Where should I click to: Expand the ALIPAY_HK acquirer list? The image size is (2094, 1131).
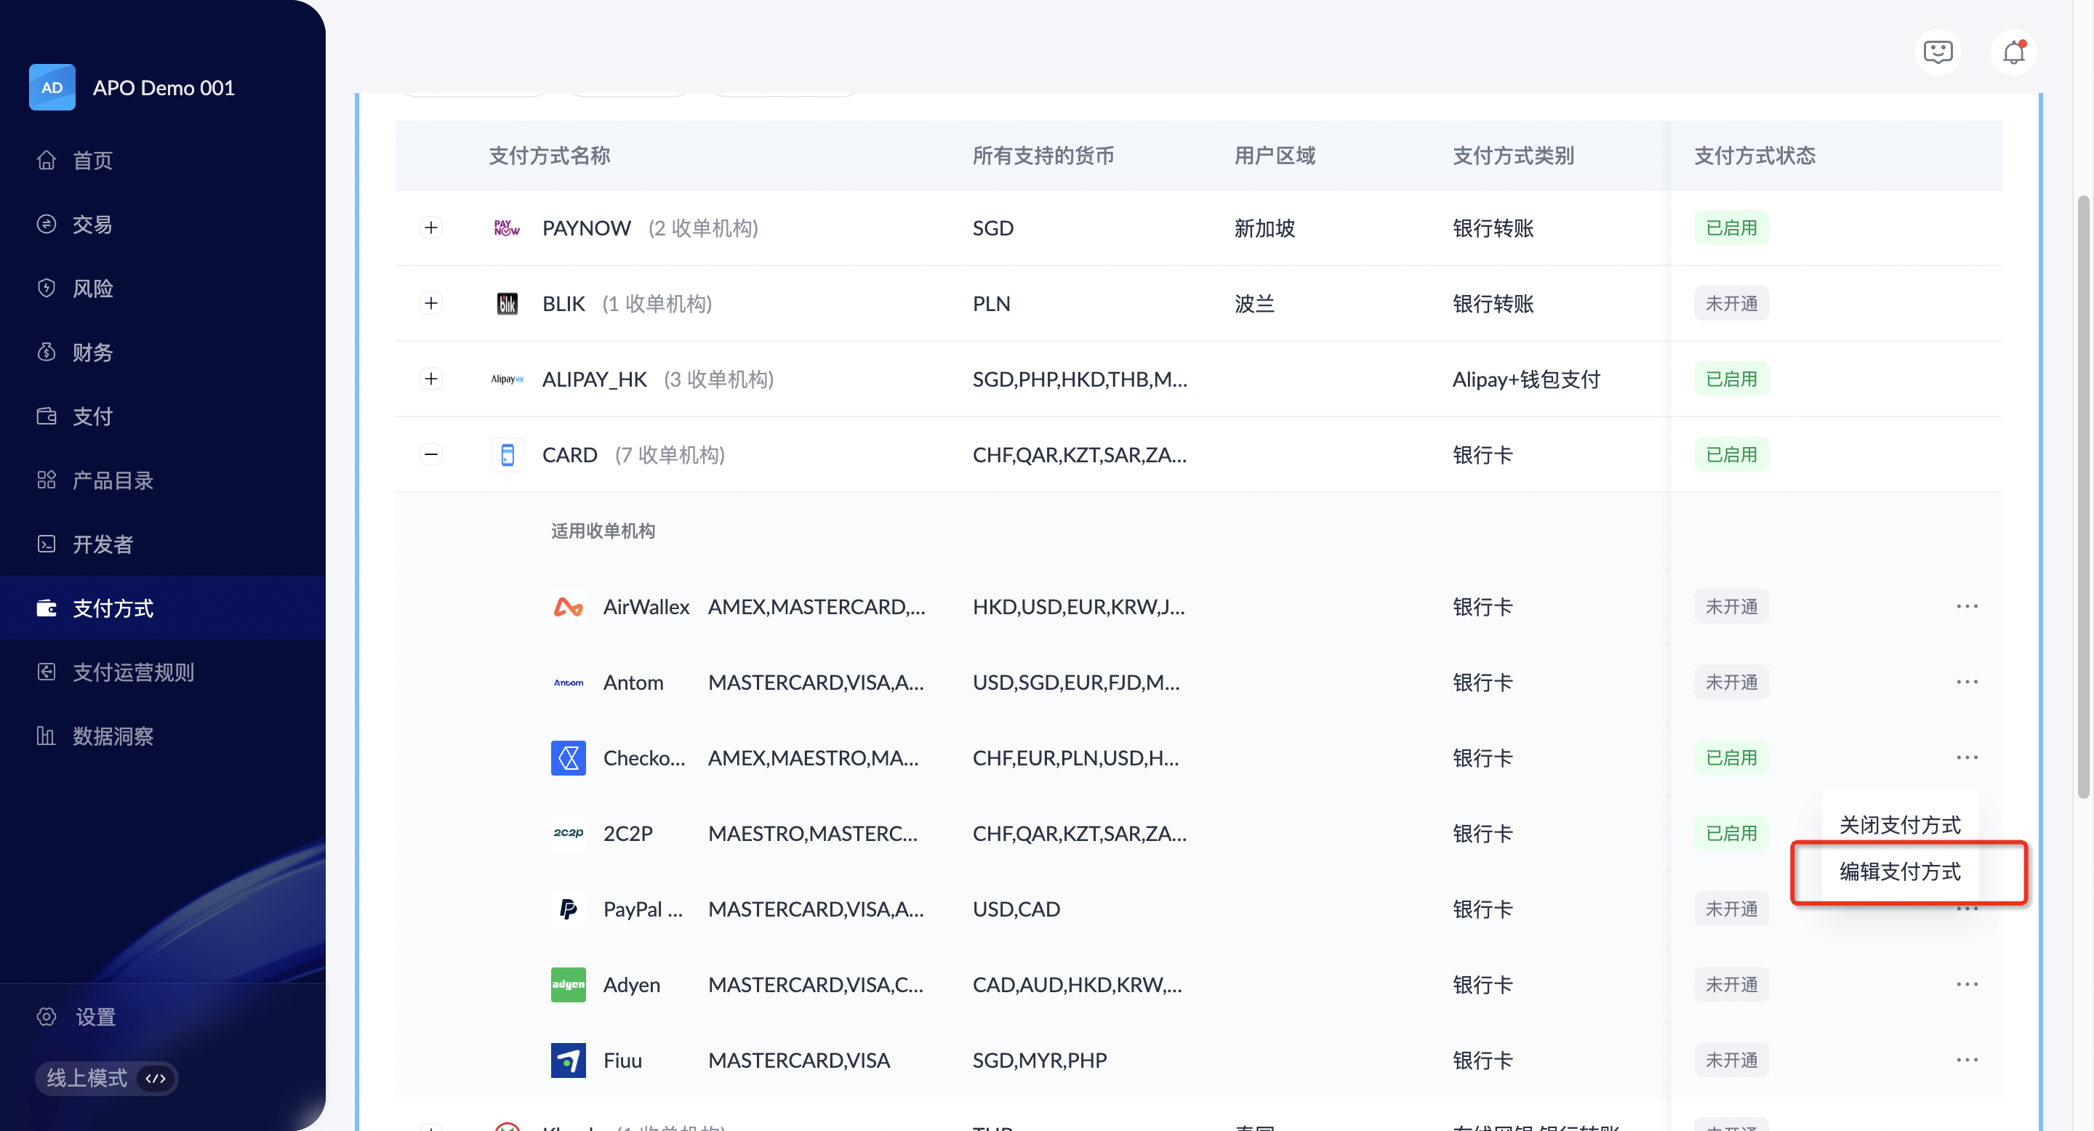tap(431, 379)
